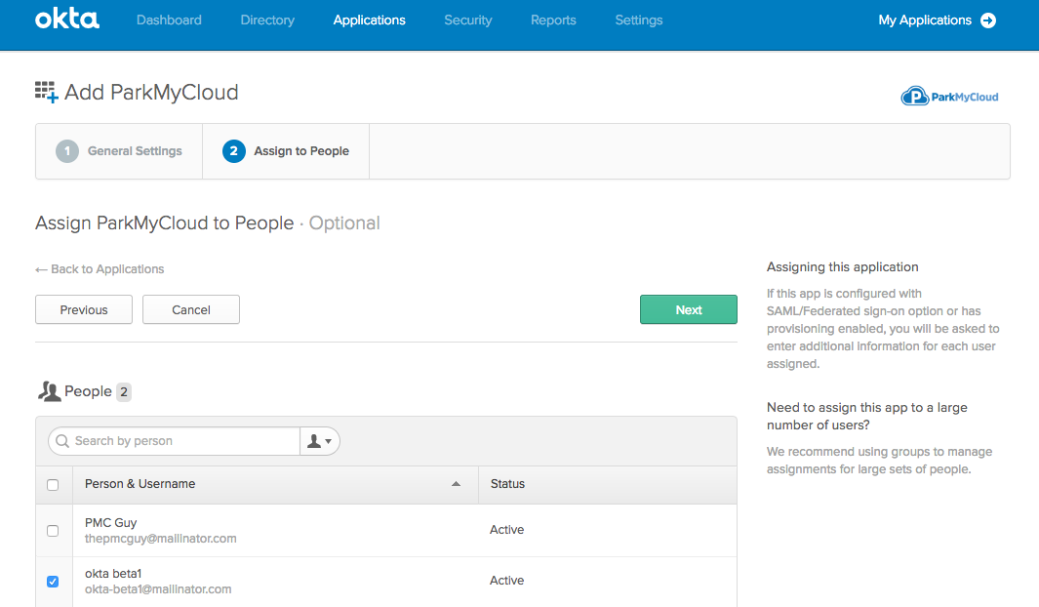Click the Active status for okta beta1
This screenshot has width=1039, height=607.
click(x=507, y=581)
